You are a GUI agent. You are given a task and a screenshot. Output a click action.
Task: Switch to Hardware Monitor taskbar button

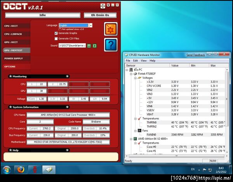[x=49, y=170]
